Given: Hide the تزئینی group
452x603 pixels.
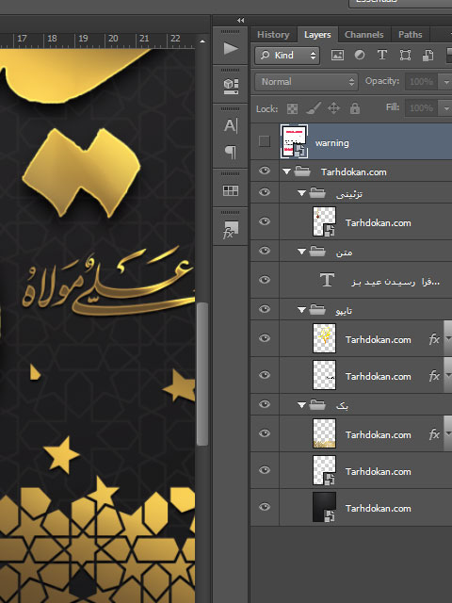Looking at the screenshot, I should coord(265,192).
